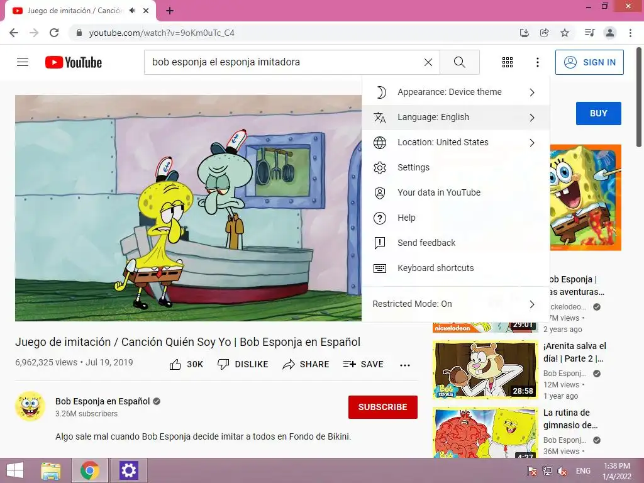Click the page vertical scrollbar thumb
644x483 pixels.
[639, 97]
